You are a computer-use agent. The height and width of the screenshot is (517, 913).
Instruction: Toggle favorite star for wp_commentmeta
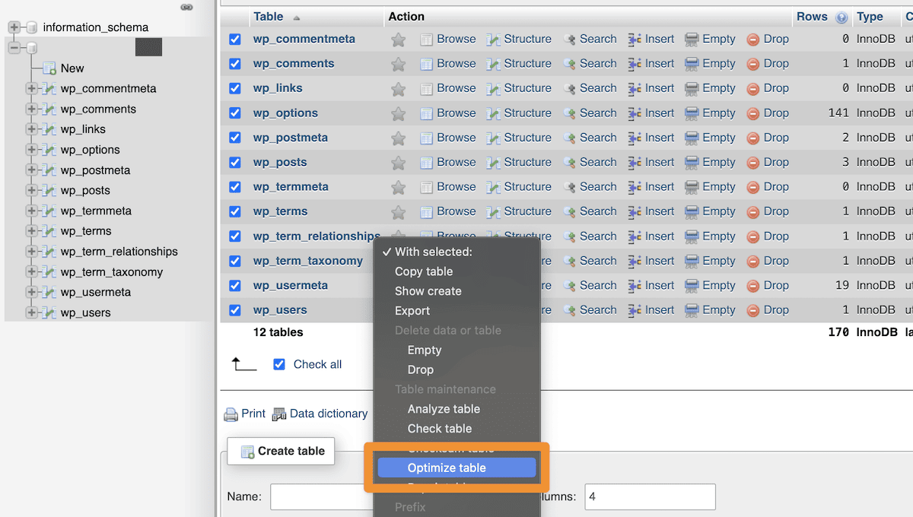[x=398, y=40]
